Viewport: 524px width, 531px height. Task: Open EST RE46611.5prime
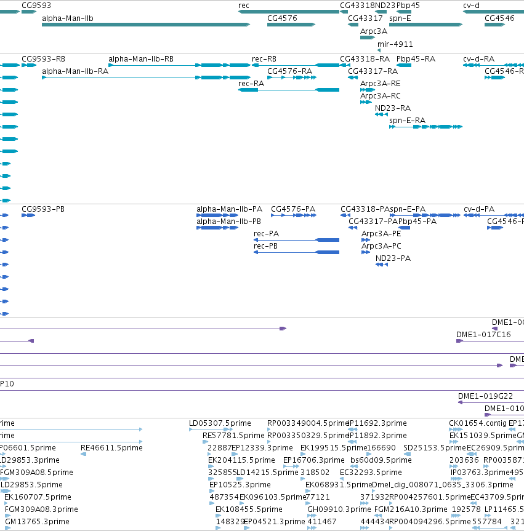111,448
